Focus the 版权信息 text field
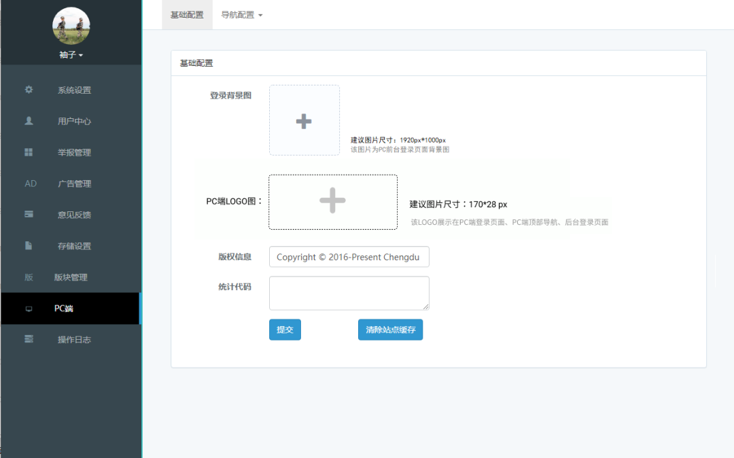734x458 pixels. [x=349, y=257]
